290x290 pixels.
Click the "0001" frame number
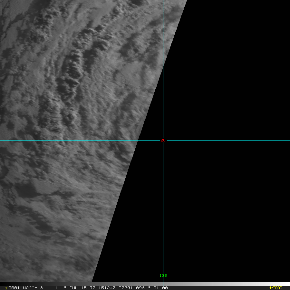13,288
